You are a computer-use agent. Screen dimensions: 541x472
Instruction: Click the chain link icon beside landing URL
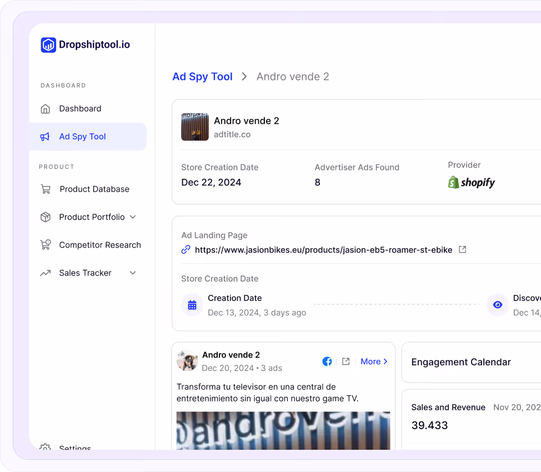(186, 249)
